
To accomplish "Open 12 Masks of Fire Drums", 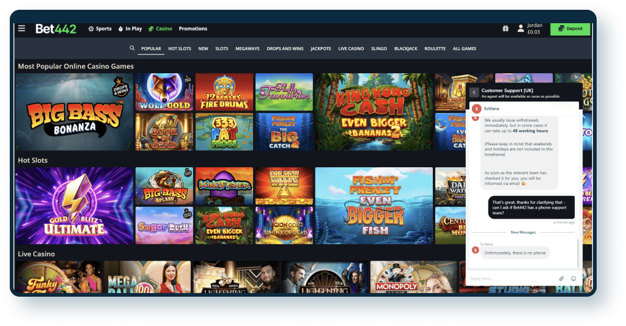I will click(224, 92).
